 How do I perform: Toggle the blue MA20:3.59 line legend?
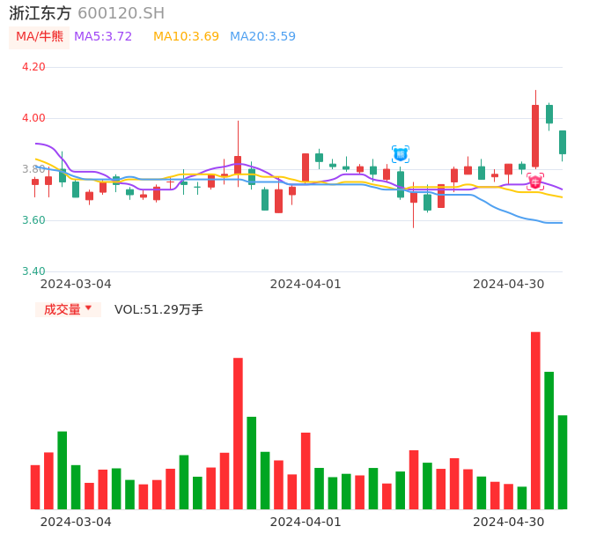click(x=262, y=37)
